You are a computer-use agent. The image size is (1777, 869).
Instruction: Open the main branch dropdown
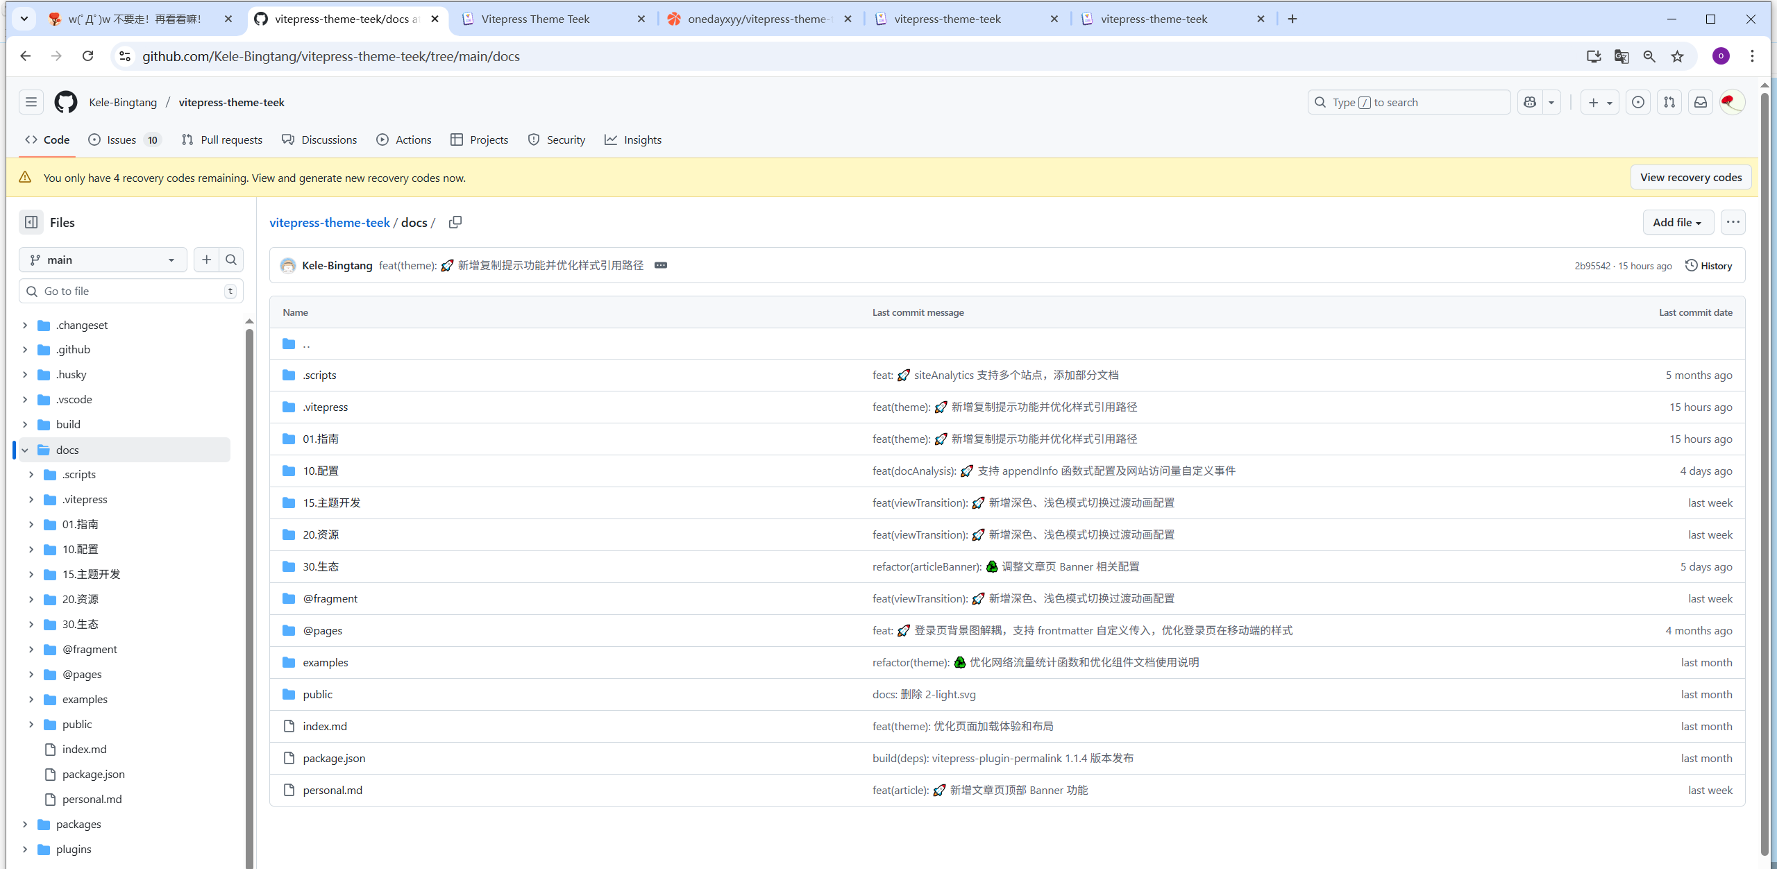click(103, 260)
